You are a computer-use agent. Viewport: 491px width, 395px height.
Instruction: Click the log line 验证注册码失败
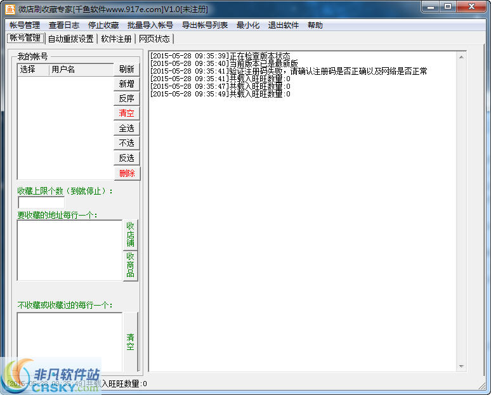pyautogui.click(x=289, y=71)
